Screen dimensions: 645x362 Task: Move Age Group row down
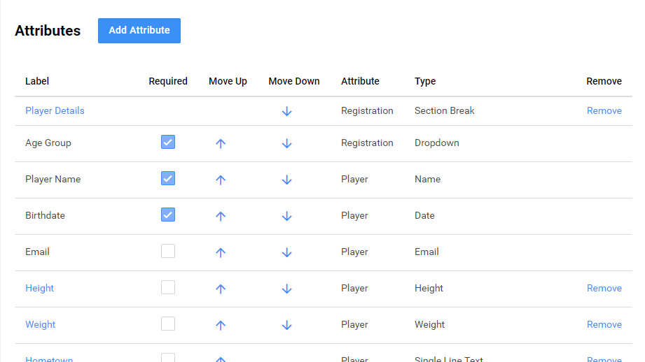pos(286,143)
